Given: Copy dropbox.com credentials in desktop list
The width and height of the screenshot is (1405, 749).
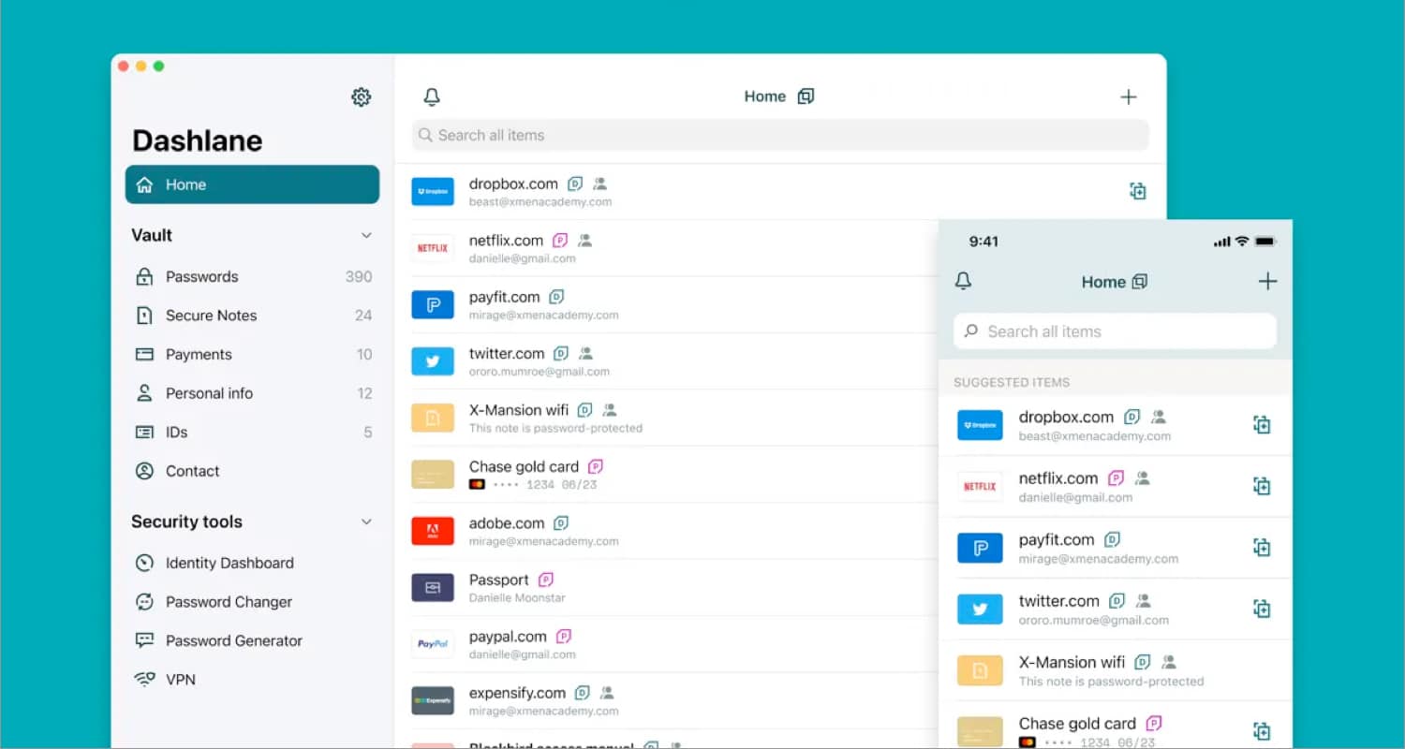Looking at the screenshot, I should point(1137,191).
